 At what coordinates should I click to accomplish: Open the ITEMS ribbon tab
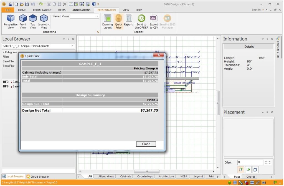[62, 10]
